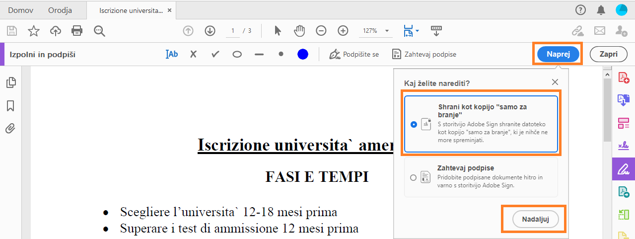Screen dimensions: 635x239
Task: Click Zahtevaj podpise in toolbar
Action: (x=424, y=54)
